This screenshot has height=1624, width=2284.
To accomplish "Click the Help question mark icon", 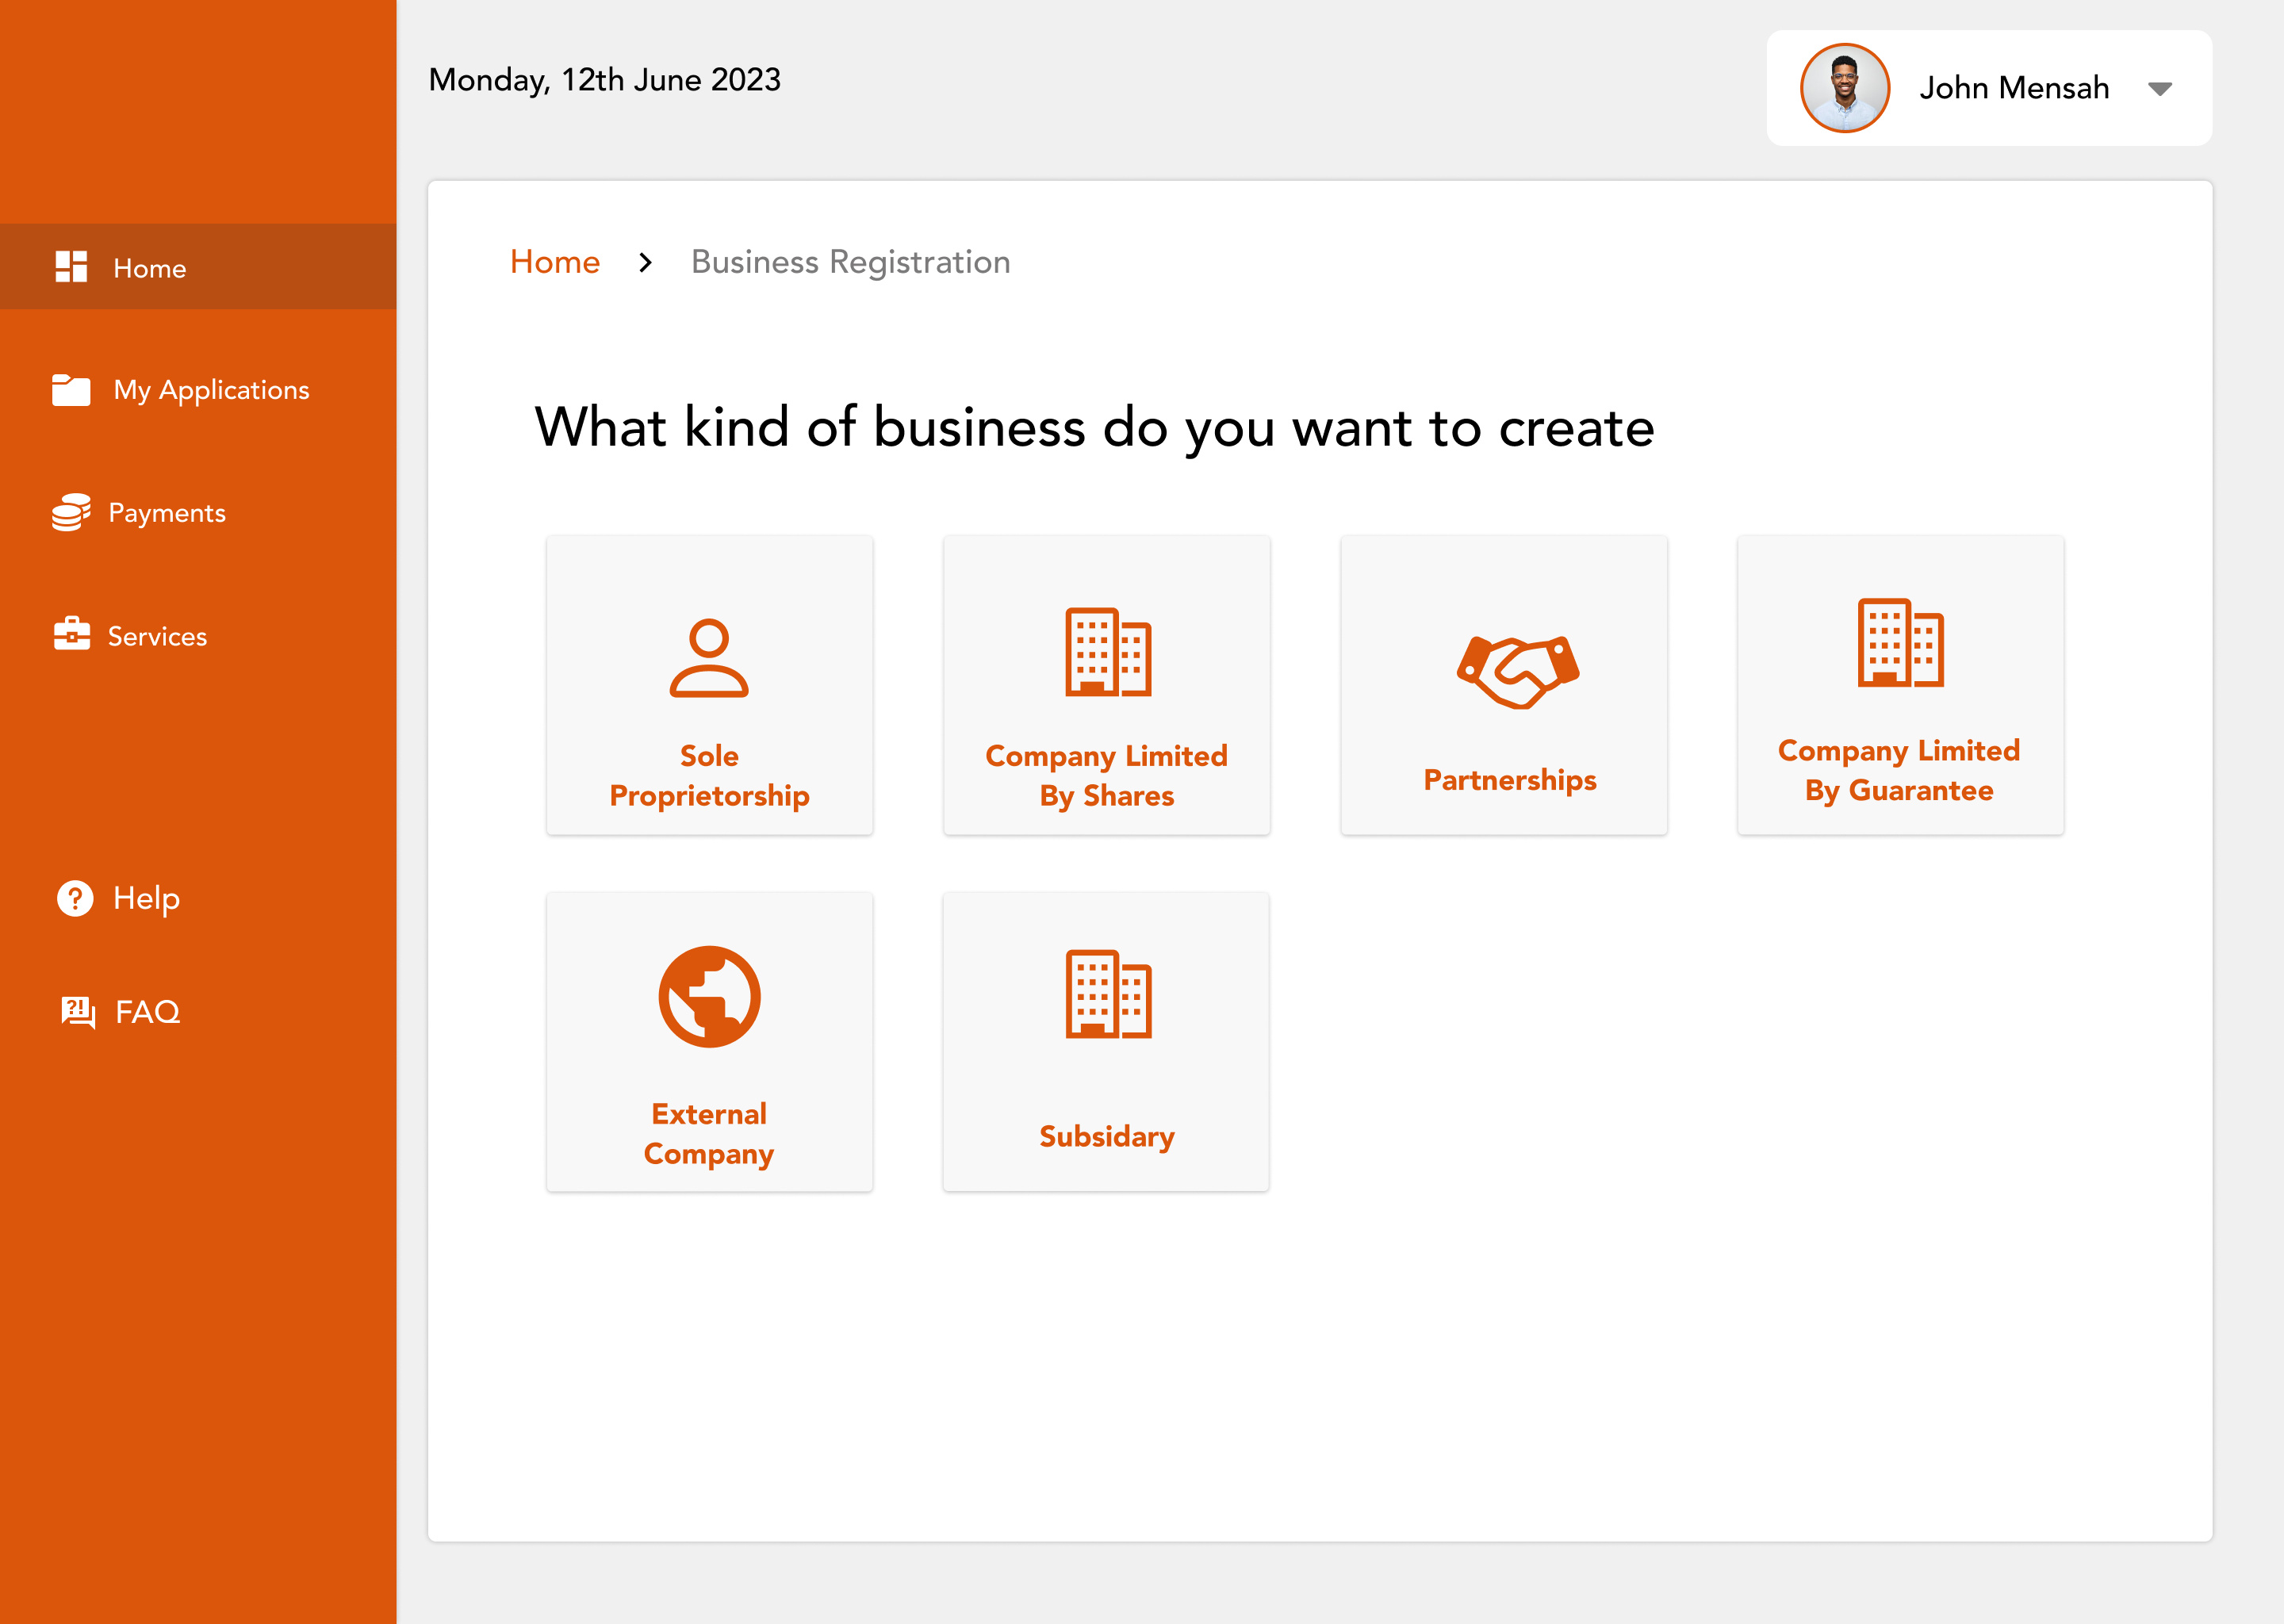I will pyautogui.click(x=75, y=898).
